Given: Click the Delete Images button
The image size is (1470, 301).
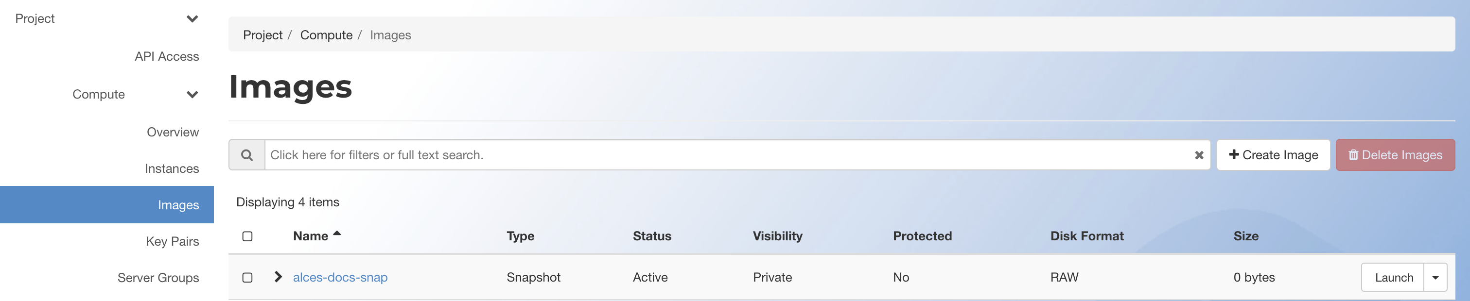Looking at the screenshot, I should [x=1395, y=155].
